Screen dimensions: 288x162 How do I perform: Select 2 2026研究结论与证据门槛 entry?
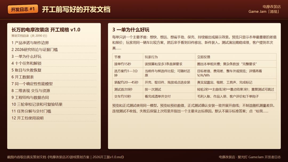(x=54, y=50)
